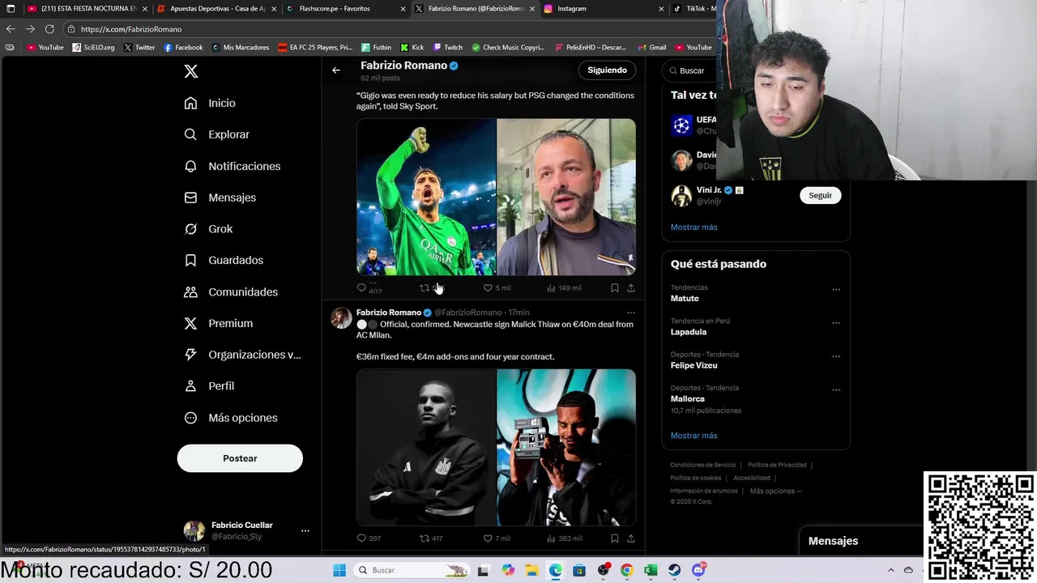Click the Windows Start button
The image size is (1037, 583).
[x=339, y=570]
